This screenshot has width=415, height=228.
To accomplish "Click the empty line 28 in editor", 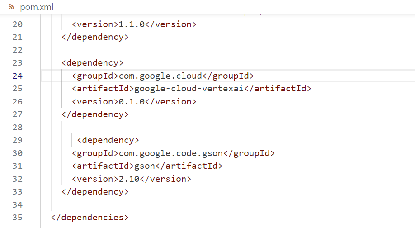I will pos(181,128).
